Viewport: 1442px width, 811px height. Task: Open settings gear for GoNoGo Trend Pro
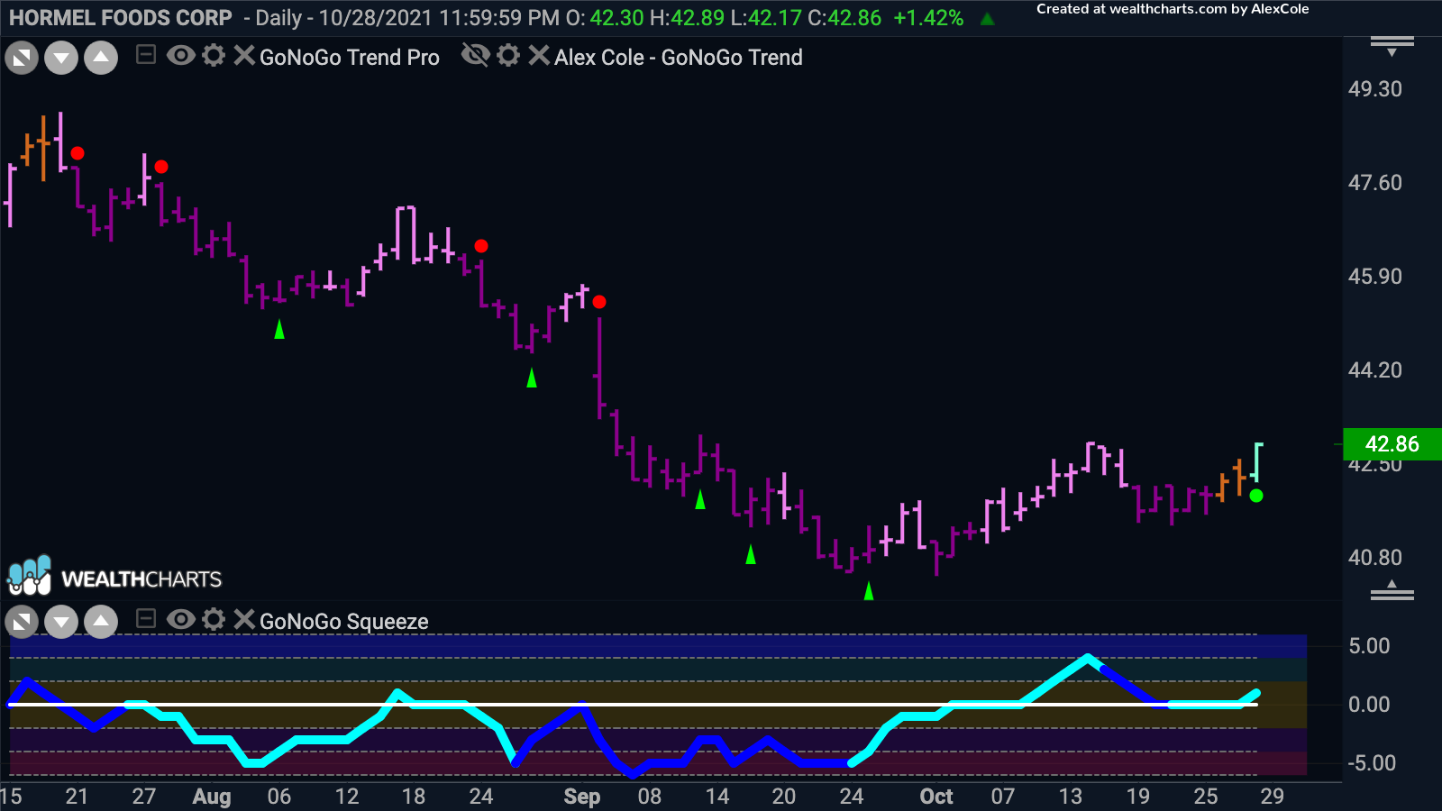click(x=214, y=55)
